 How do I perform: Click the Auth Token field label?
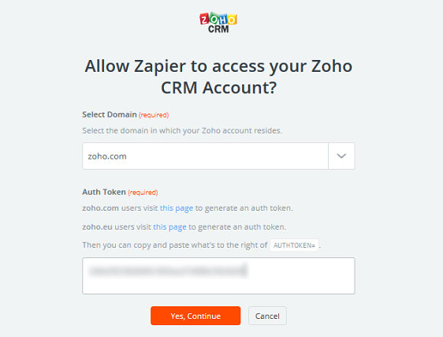click(x=104, y=192)
